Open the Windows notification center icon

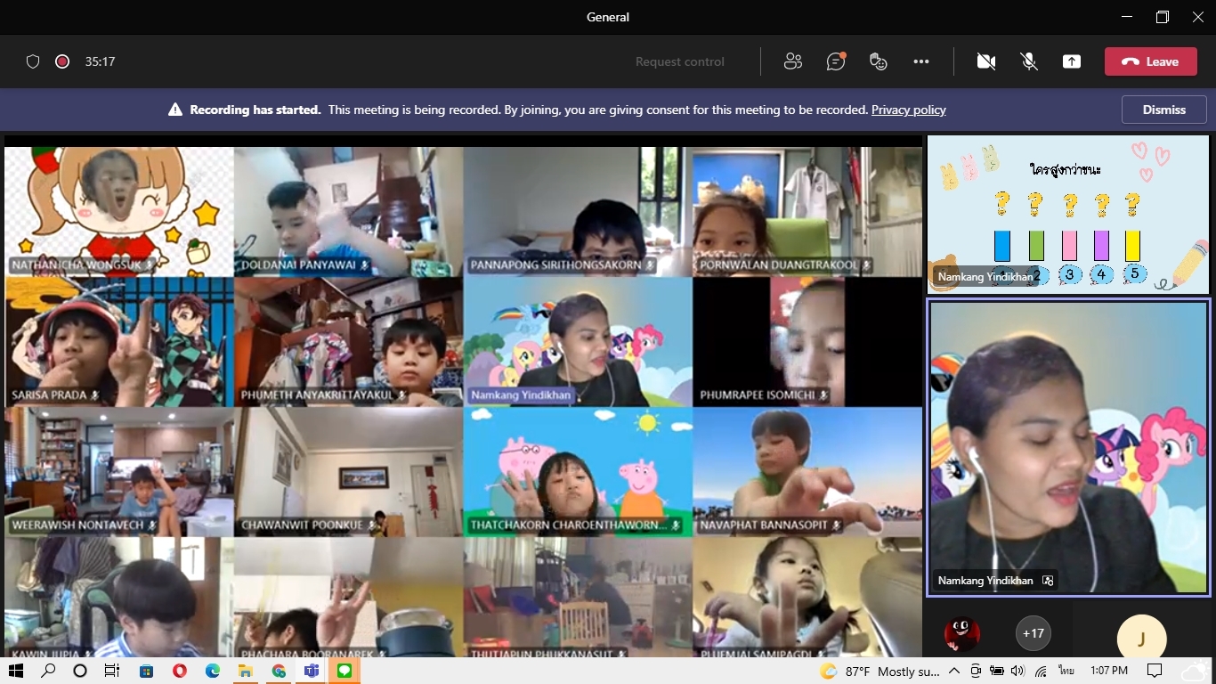point(1155,671)
